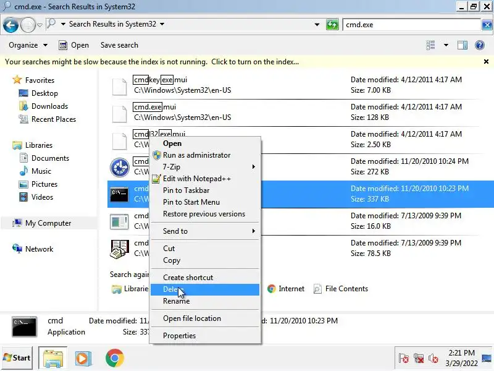Clear the cmd.exe search box
The width and height of the screenshot is (494, 371).
487,25
